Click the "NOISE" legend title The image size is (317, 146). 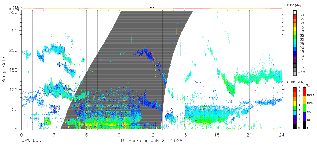pos(306,85)
